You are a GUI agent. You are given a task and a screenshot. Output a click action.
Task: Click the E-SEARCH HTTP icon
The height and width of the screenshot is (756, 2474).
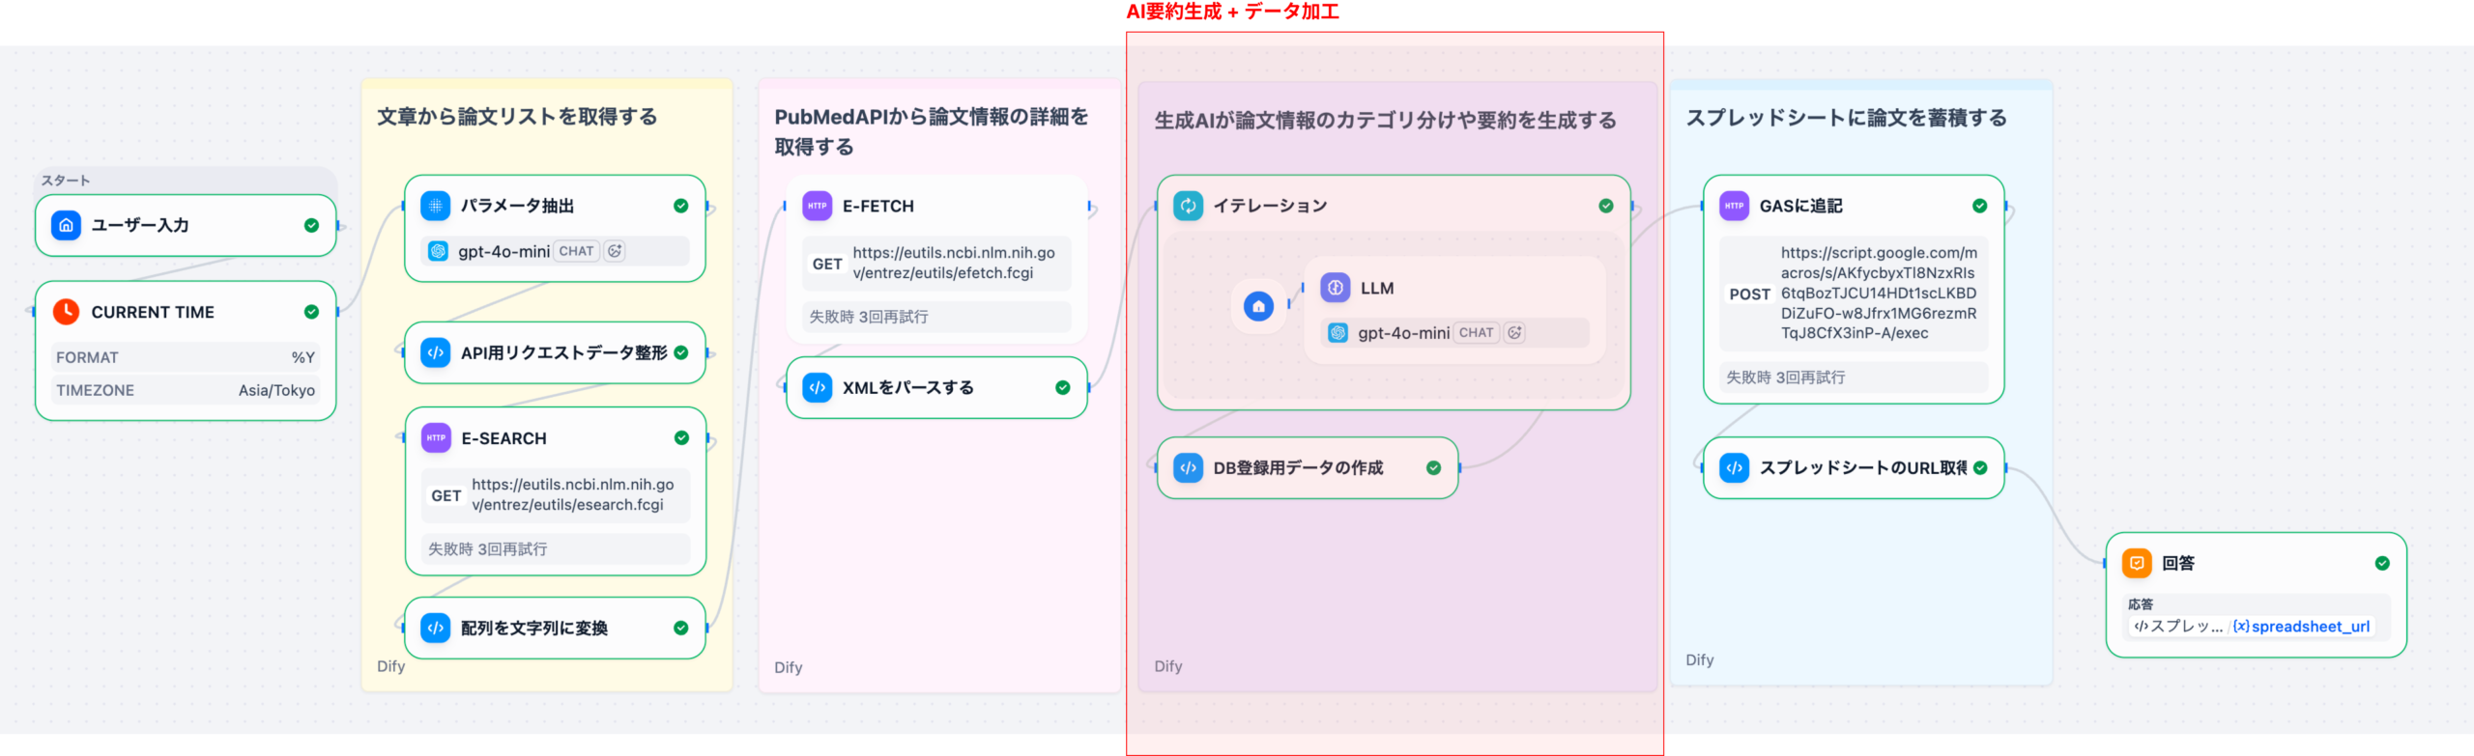[437, 438]
